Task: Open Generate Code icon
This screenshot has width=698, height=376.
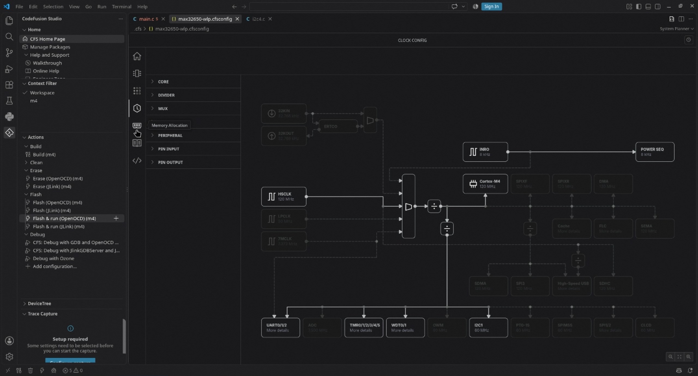Action: tap(137, 160)
